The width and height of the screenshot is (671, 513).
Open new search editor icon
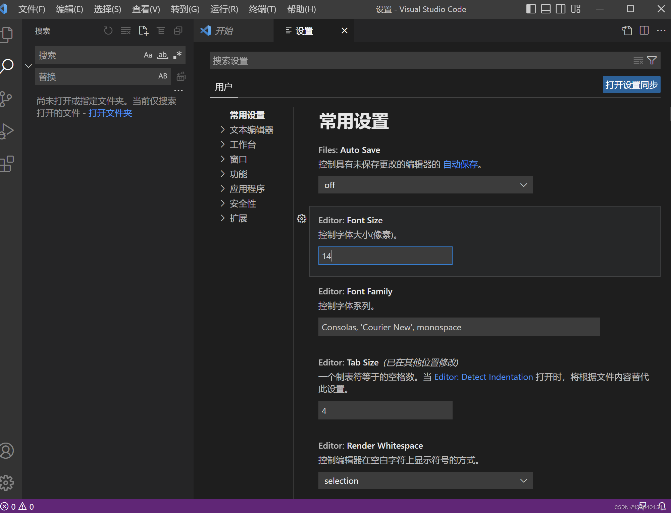(144, 31)
